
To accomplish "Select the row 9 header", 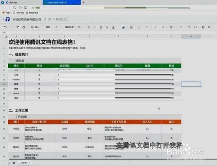I will point(4,84).
